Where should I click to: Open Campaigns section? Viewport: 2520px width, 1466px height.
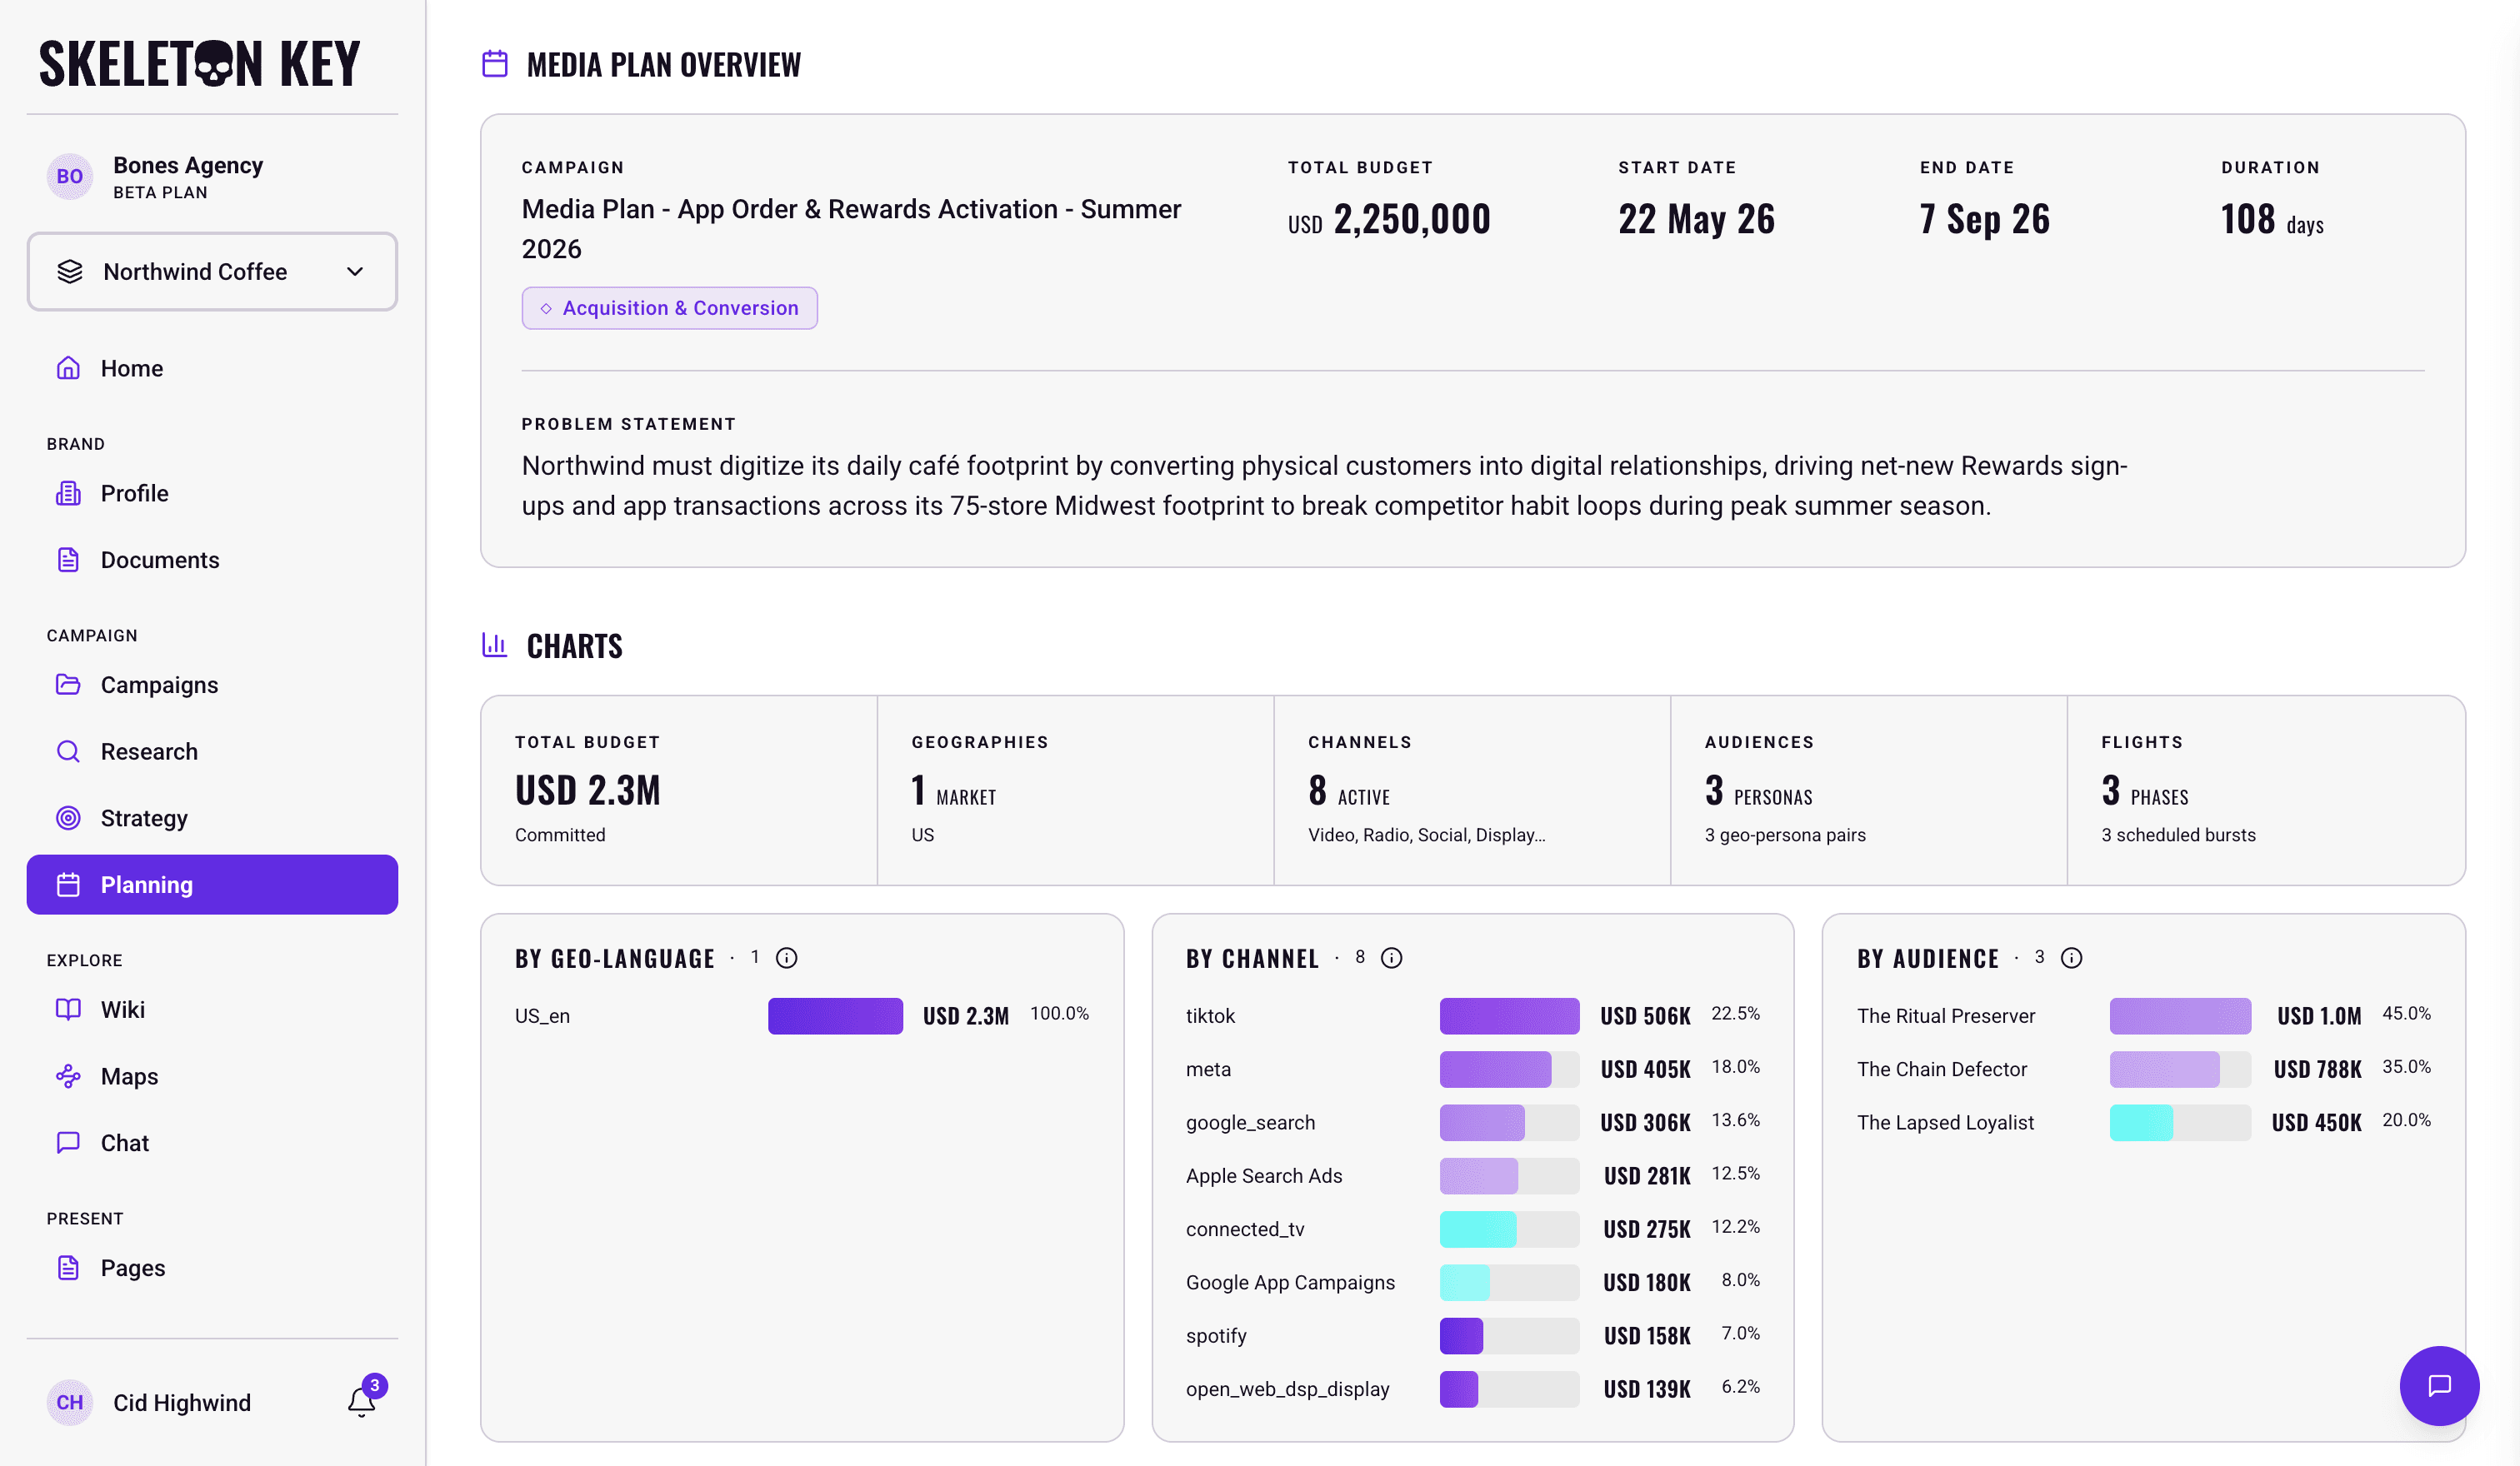pos(212,686)
